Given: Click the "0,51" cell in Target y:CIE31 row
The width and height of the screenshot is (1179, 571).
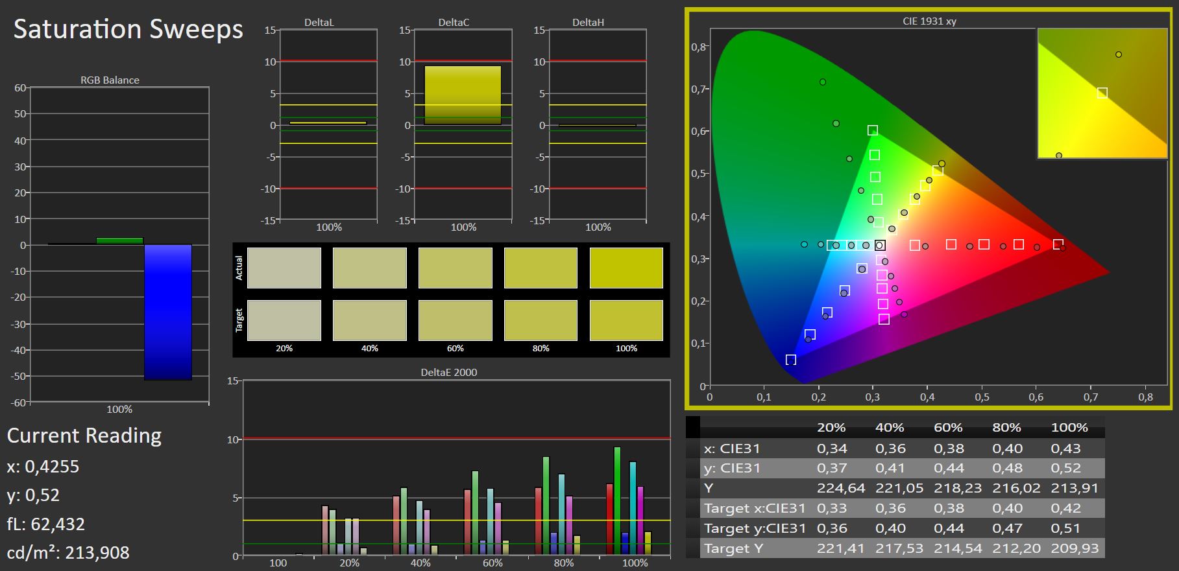Looking at the screenshot, I should coord(1066,528).
